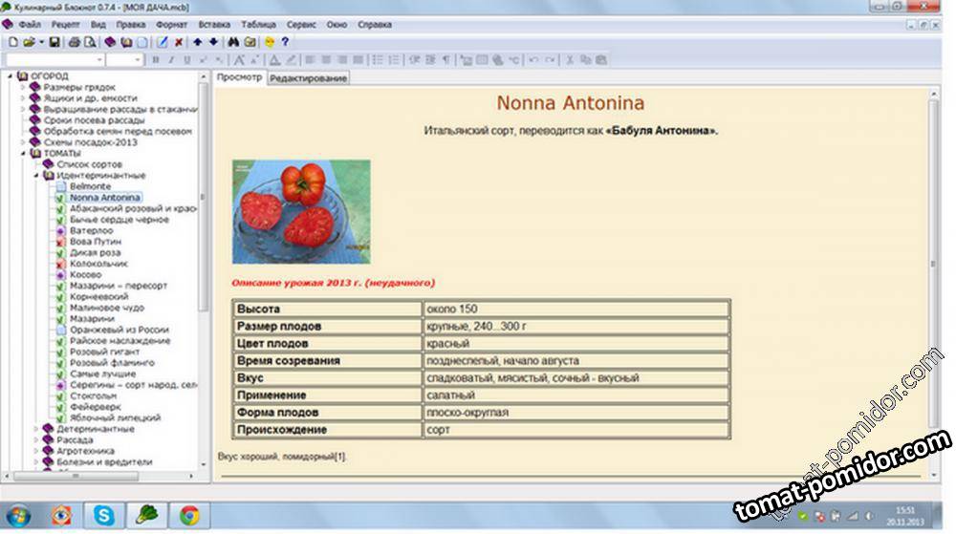Screen dimensions: 956x534
Task: Expand the Детерминантные tree node
Action: click(x=37, y=429)
